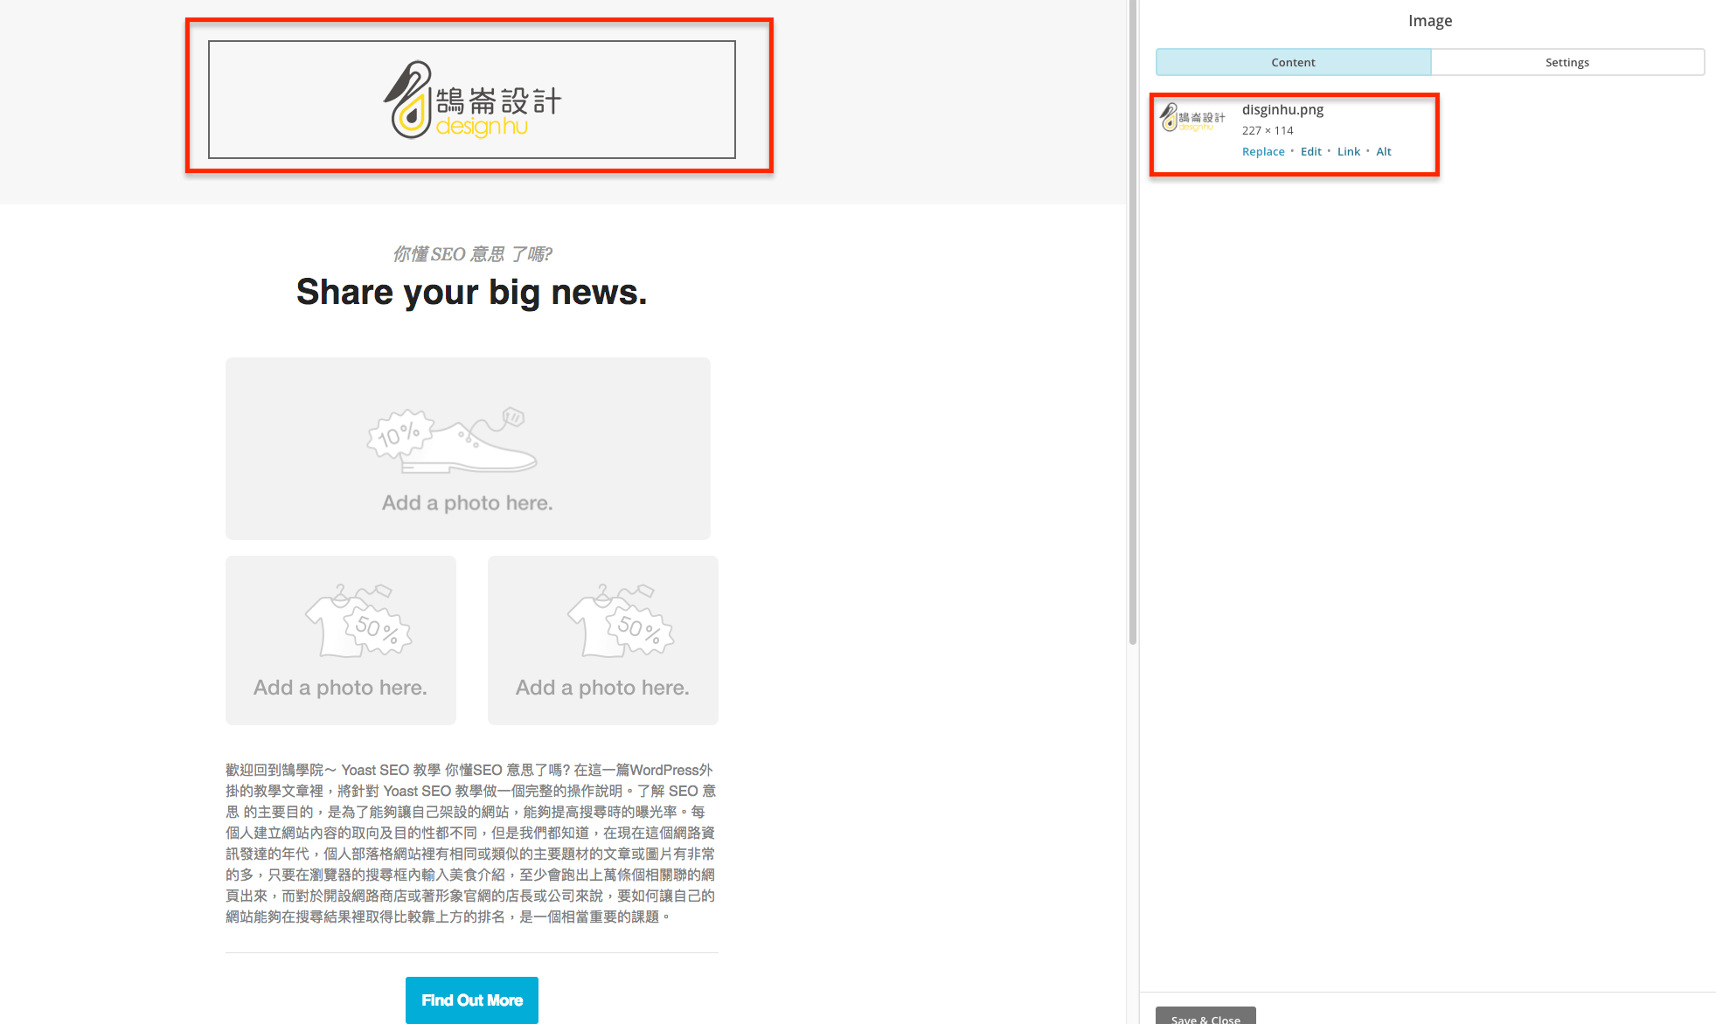Select the Share your big news heading

472,292
